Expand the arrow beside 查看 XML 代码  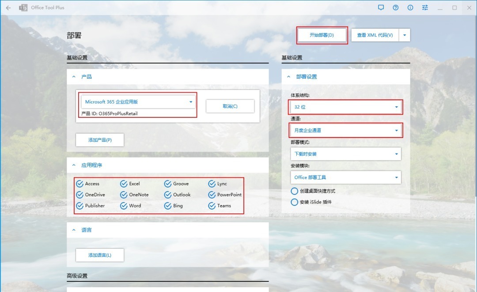[405, 35]
